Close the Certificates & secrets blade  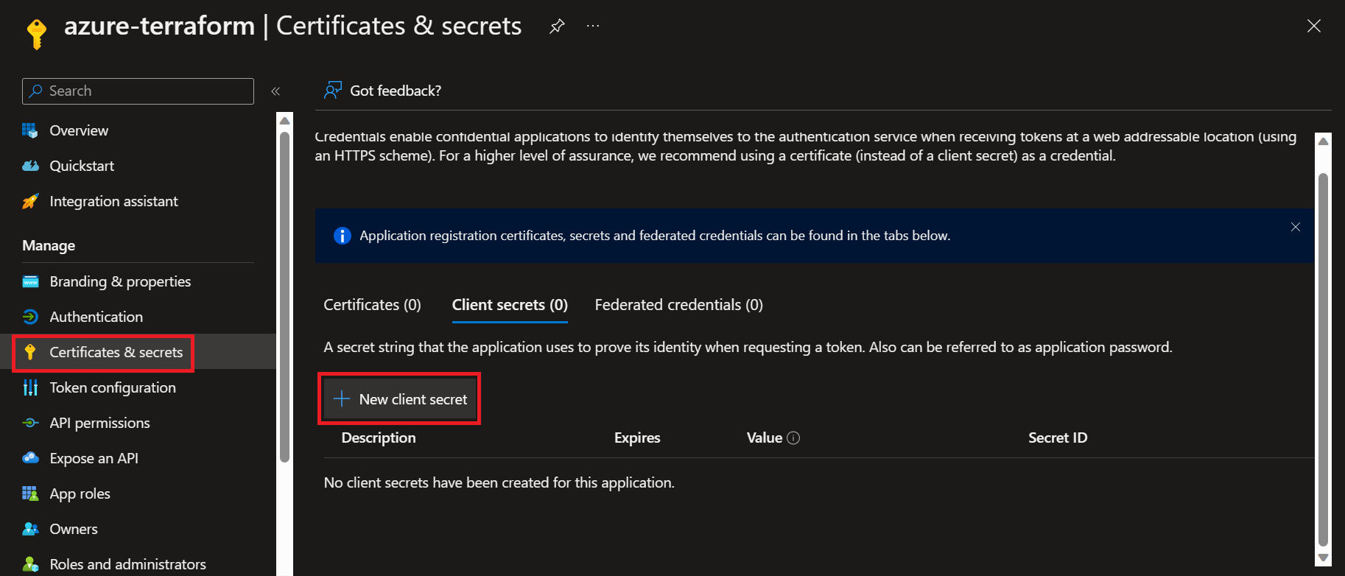[x=1313, y=27]
